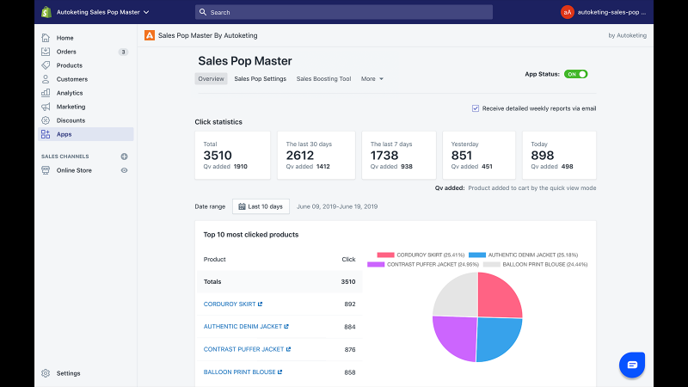Open user avatar aA icon
The height and width of the screenshot is (387, 688).
click(x=568, y=12)
